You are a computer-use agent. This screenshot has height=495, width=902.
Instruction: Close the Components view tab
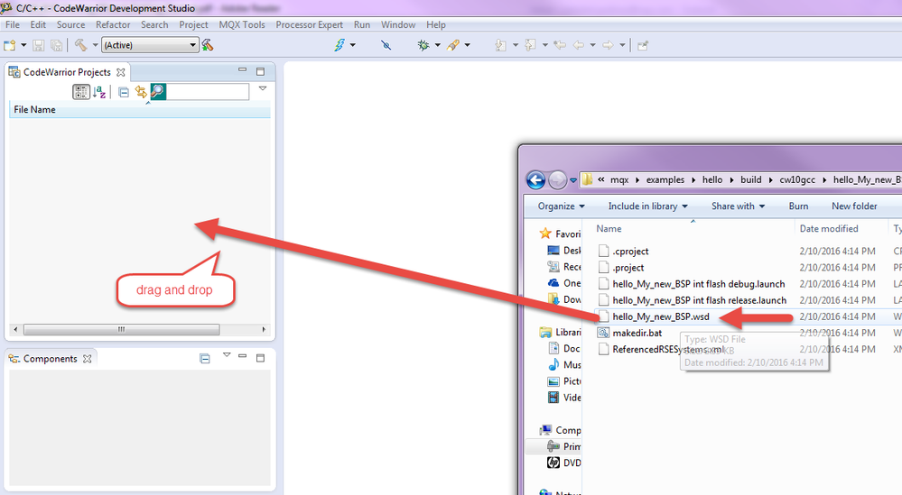point(87,359)
